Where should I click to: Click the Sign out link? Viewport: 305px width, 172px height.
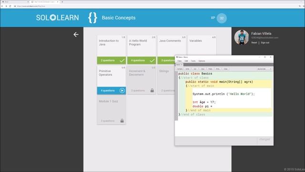pos(265,43)
